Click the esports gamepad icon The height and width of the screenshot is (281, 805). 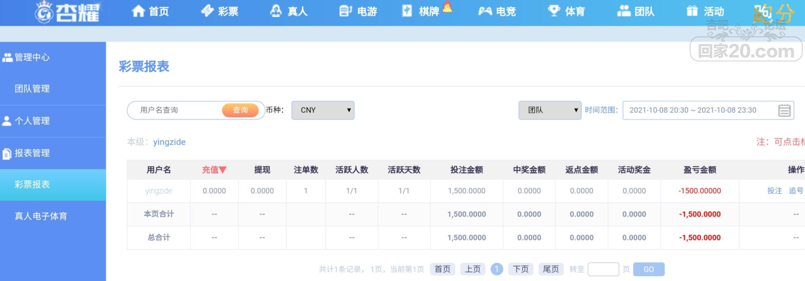(x=485, y=11)
